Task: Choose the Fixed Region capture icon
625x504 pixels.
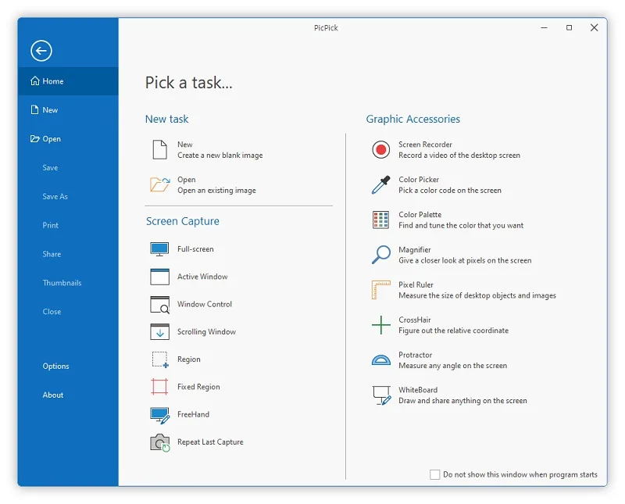Action: coord(159,387)
